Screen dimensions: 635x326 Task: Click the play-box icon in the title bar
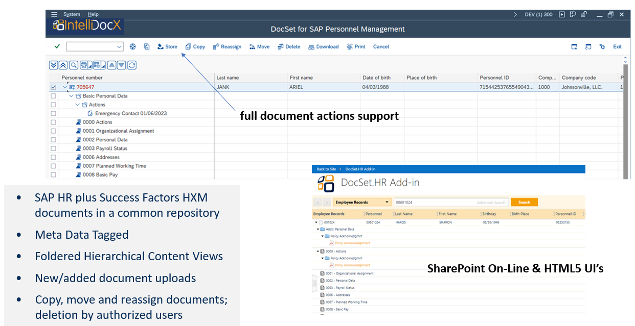pos(562,14)
